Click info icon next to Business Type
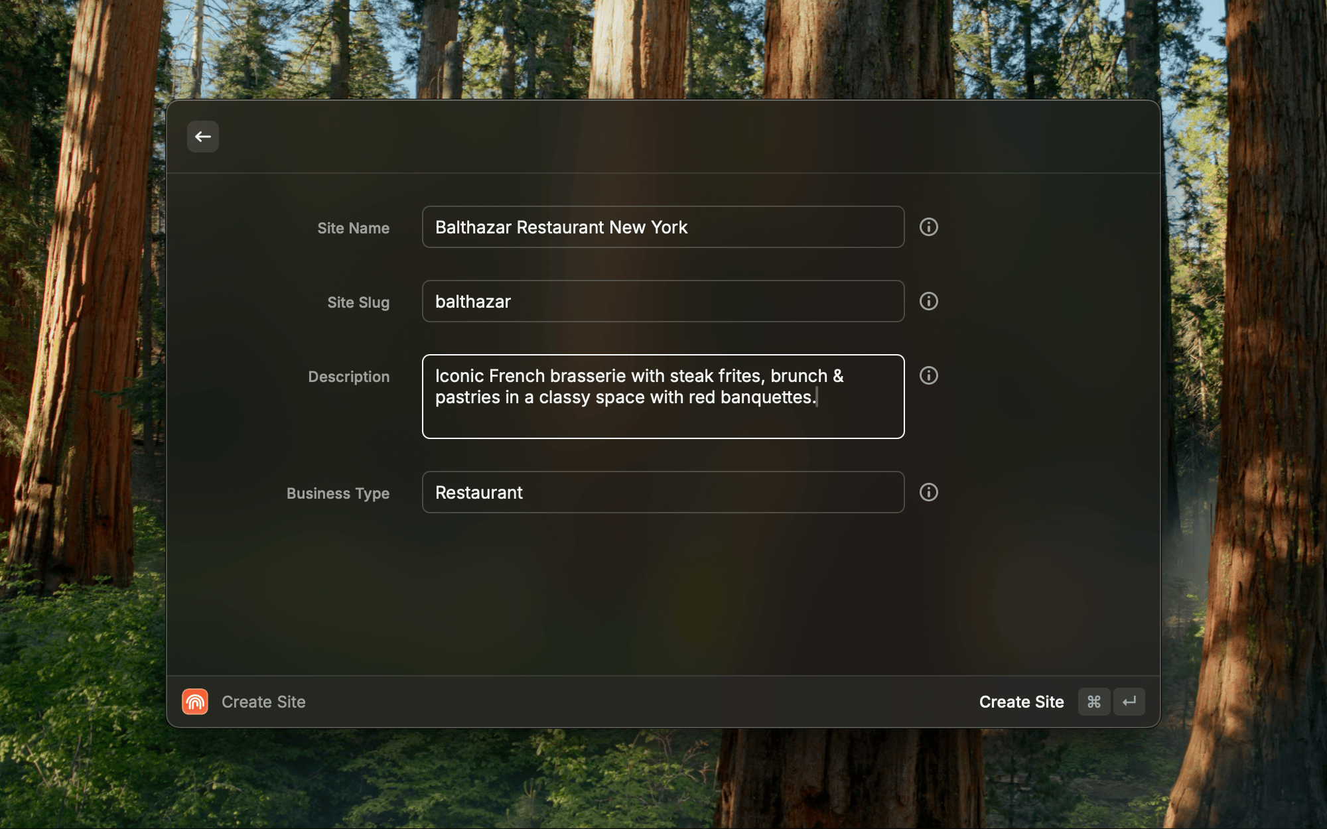 928,492
